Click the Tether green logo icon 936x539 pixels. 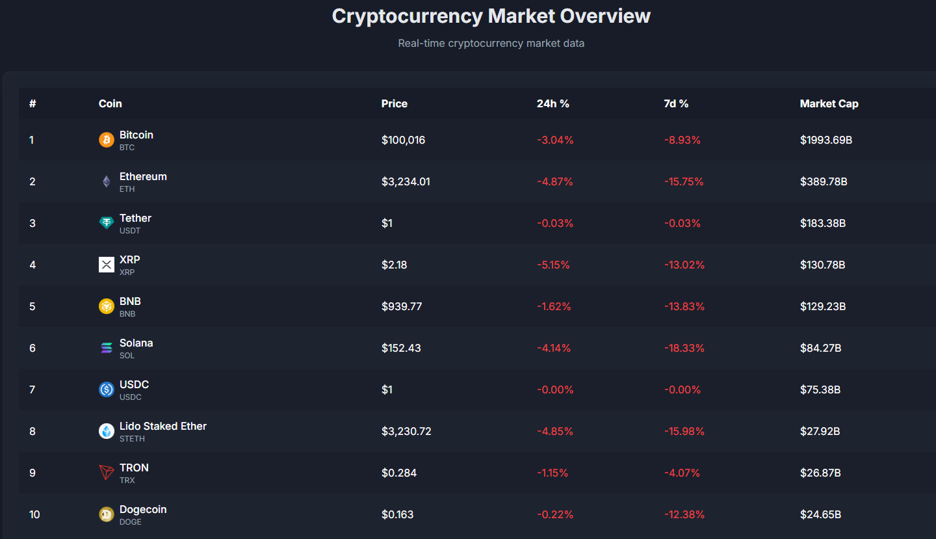pyautogui.click(x=107, y=223)
